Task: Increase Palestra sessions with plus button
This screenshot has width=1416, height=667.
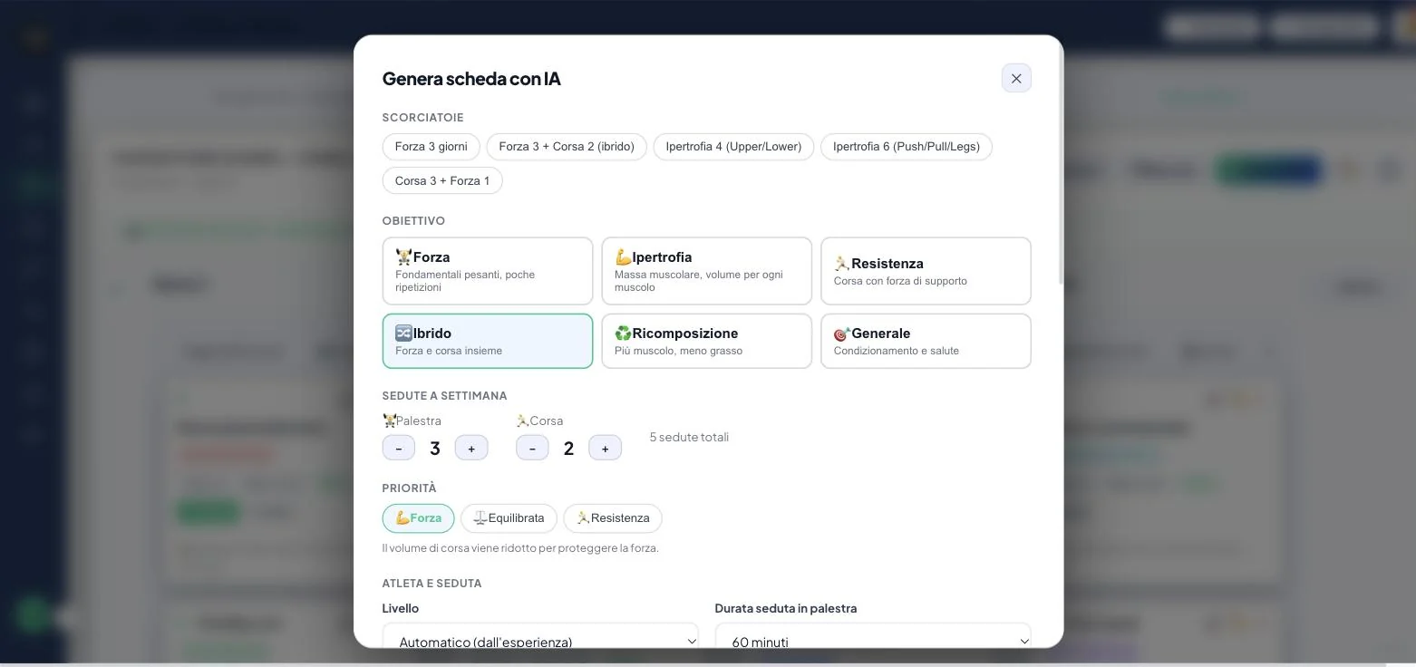Action: click(471, 448)
